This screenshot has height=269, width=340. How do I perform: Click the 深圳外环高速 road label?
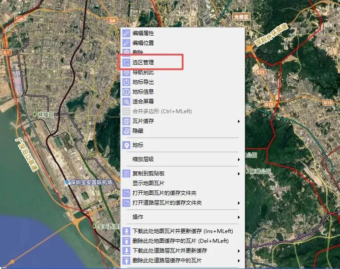271,35
